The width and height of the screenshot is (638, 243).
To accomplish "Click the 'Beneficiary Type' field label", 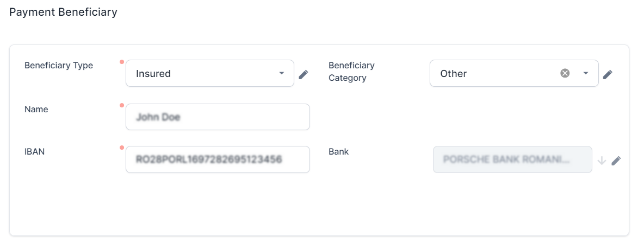I will (x=59, y=66).
